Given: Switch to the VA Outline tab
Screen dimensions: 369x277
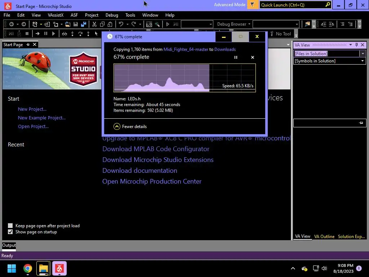Looking at the screenshot, I should [324, 237].
